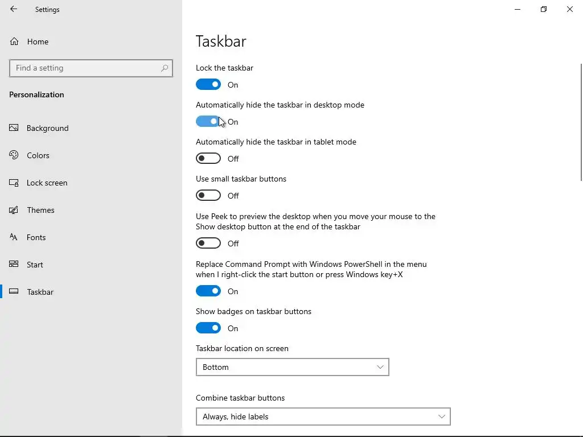Disable Show badges on taskbar buttons
The image size is (583, 437).
click(x=208, y=328)
